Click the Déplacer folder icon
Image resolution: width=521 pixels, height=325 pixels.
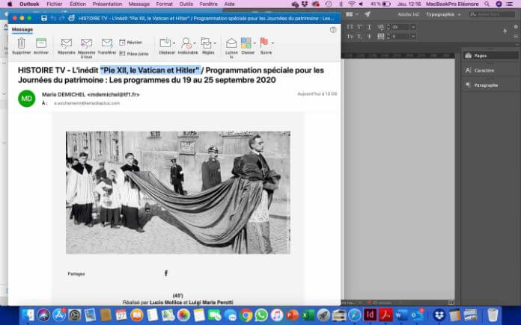coord(165,43)
